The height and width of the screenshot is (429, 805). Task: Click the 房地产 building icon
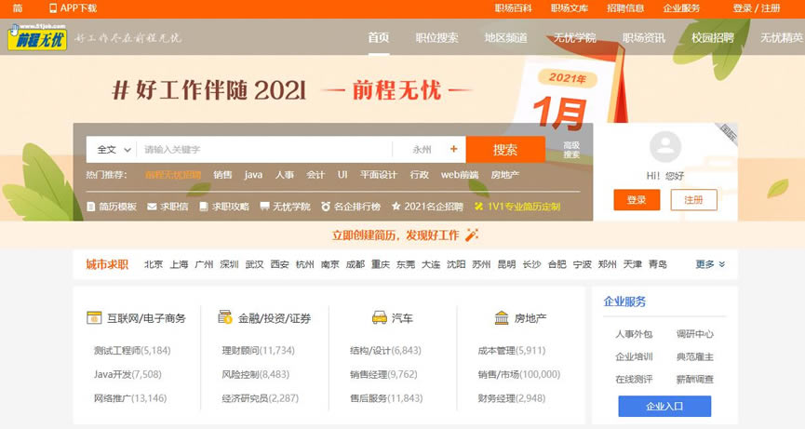(502, 318)
